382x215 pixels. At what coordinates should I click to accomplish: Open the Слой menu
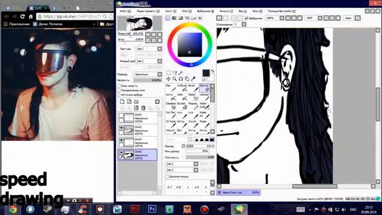(187, 11)
